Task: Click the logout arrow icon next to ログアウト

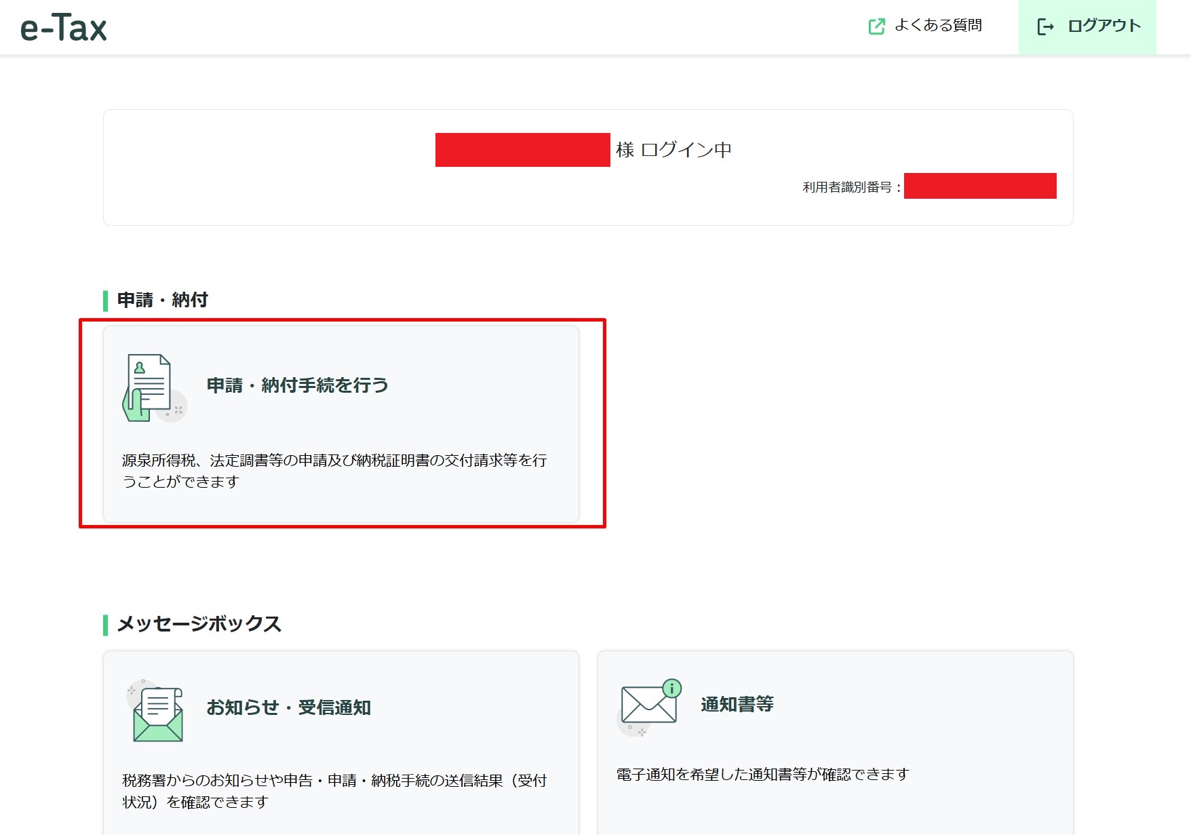Action: pyautogui.click(x=1046, y=26)
